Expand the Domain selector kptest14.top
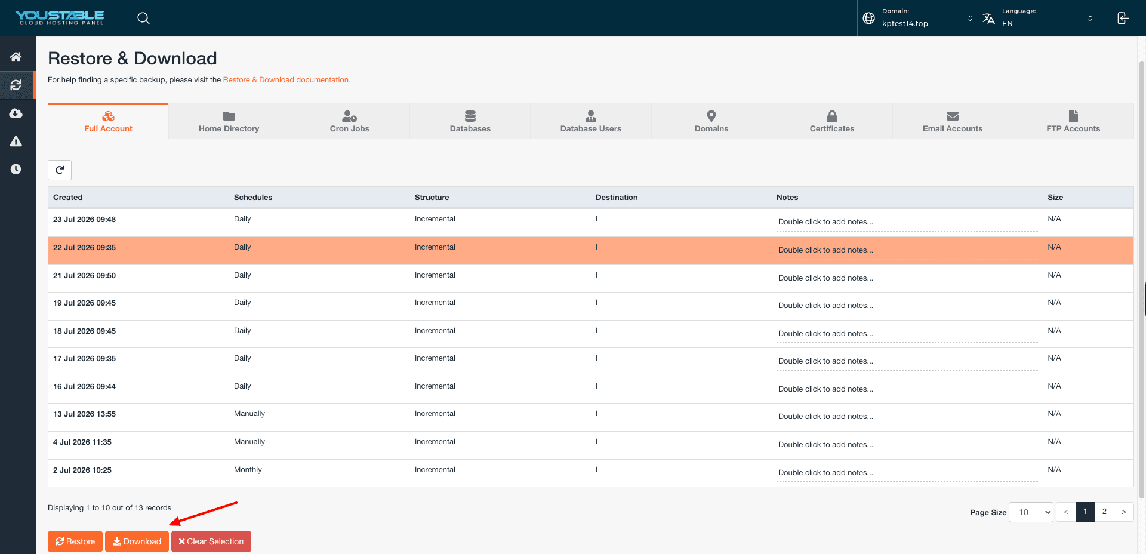 917,18
